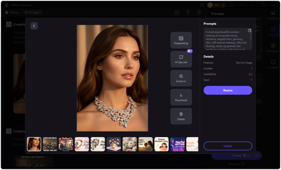The width and height of the screenshot is (281, 170).
Task: Select the floral heart Mother's Day thumbnail
Action: [82, 144]
